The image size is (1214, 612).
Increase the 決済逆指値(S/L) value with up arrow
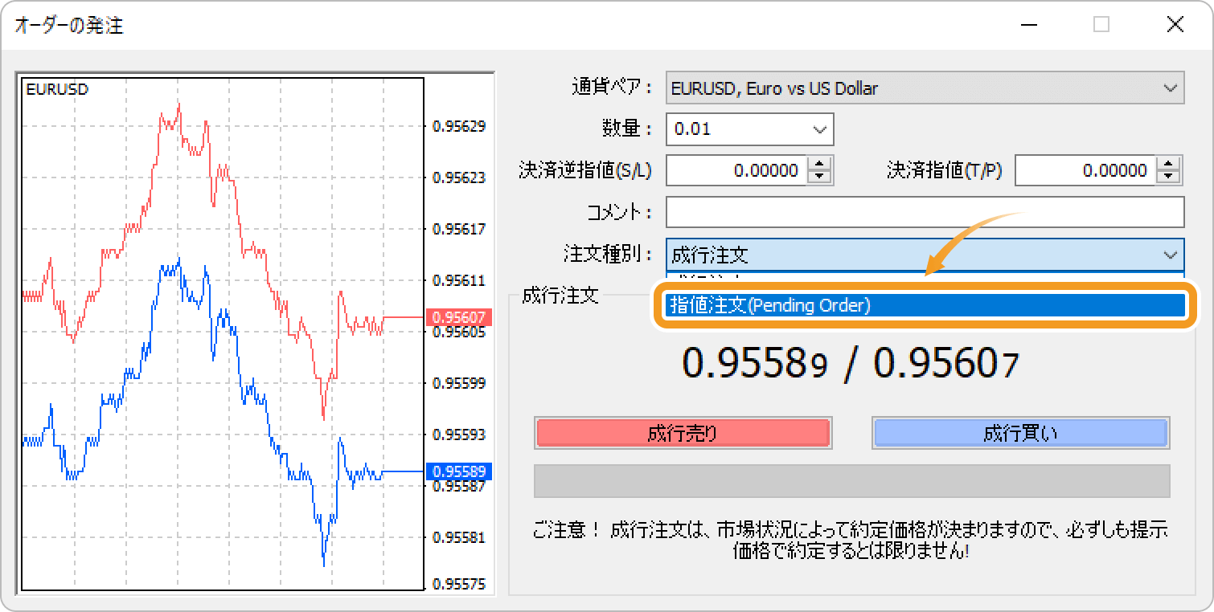coord(819,163)
